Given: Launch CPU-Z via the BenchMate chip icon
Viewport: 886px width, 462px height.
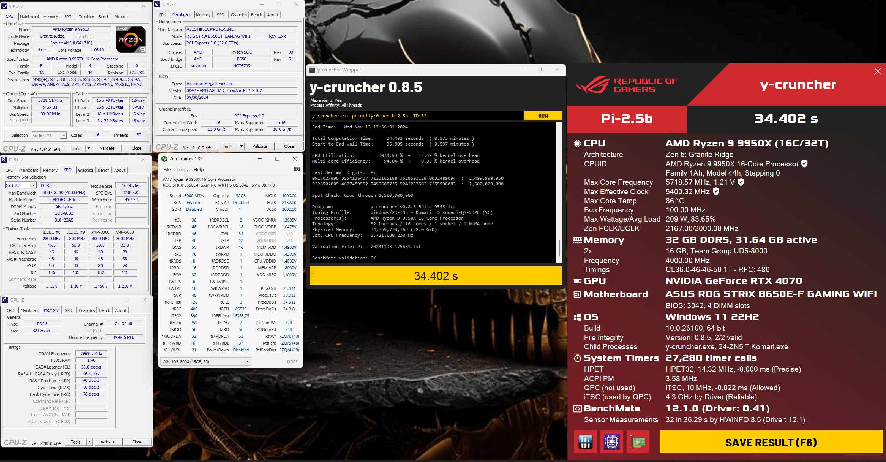Looking at the screenshot, I should pos(611,442).
